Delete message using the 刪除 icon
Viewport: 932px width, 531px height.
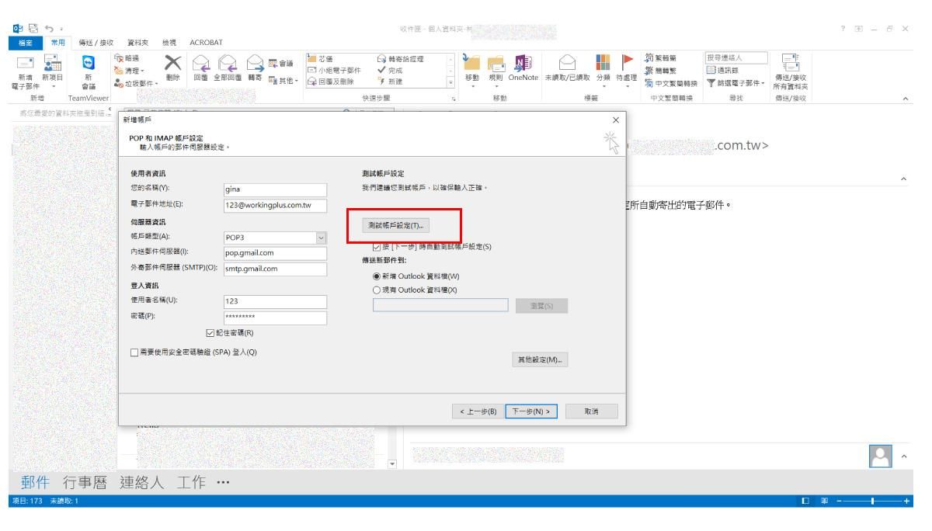pyautogui.click(x=172, y=66)
